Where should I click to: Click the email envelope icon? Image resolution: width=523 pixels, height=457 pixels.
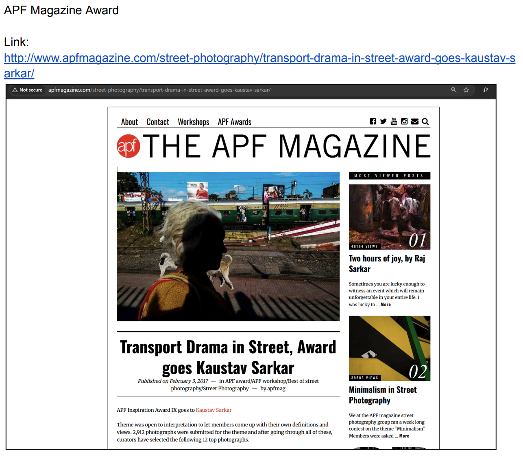[415, 121]
